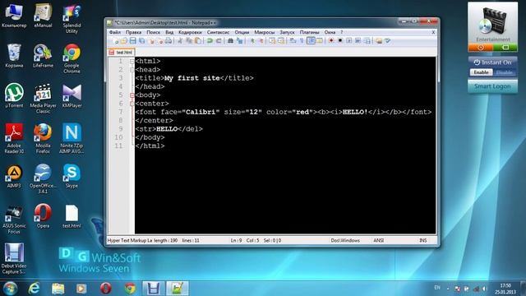Screen dimensions: 526x296
Task: Click the Copy toolbar icon
Action: tap(189, 41)
